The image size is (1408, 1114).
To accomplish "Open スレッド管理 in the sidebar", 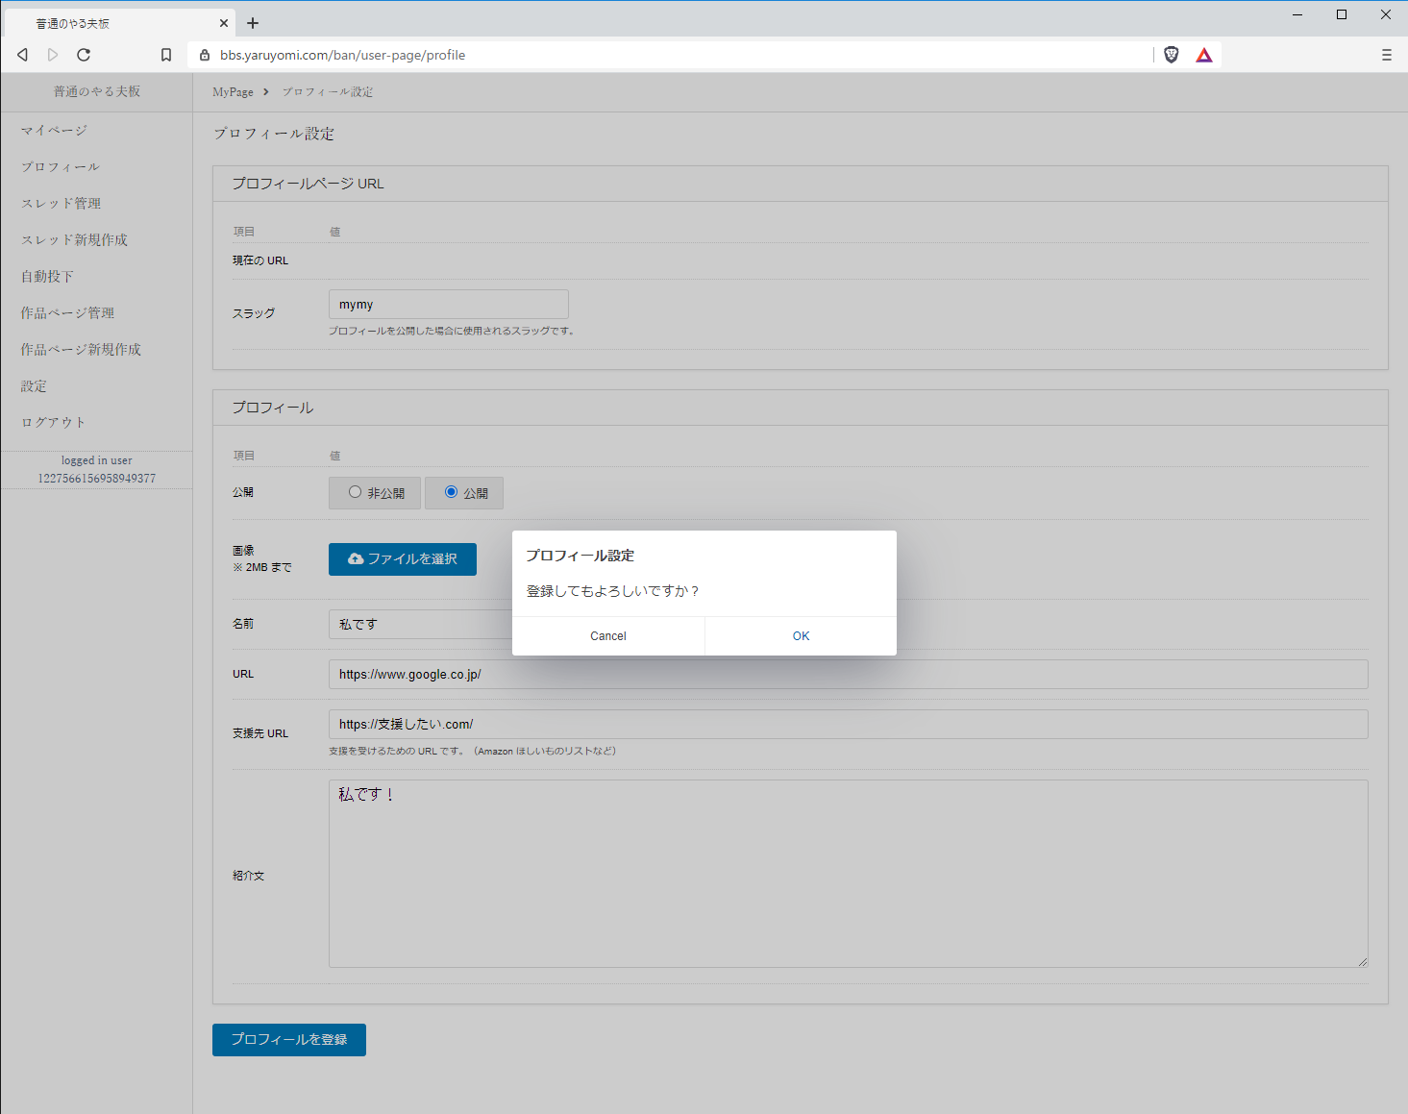I will coord(61,203).
